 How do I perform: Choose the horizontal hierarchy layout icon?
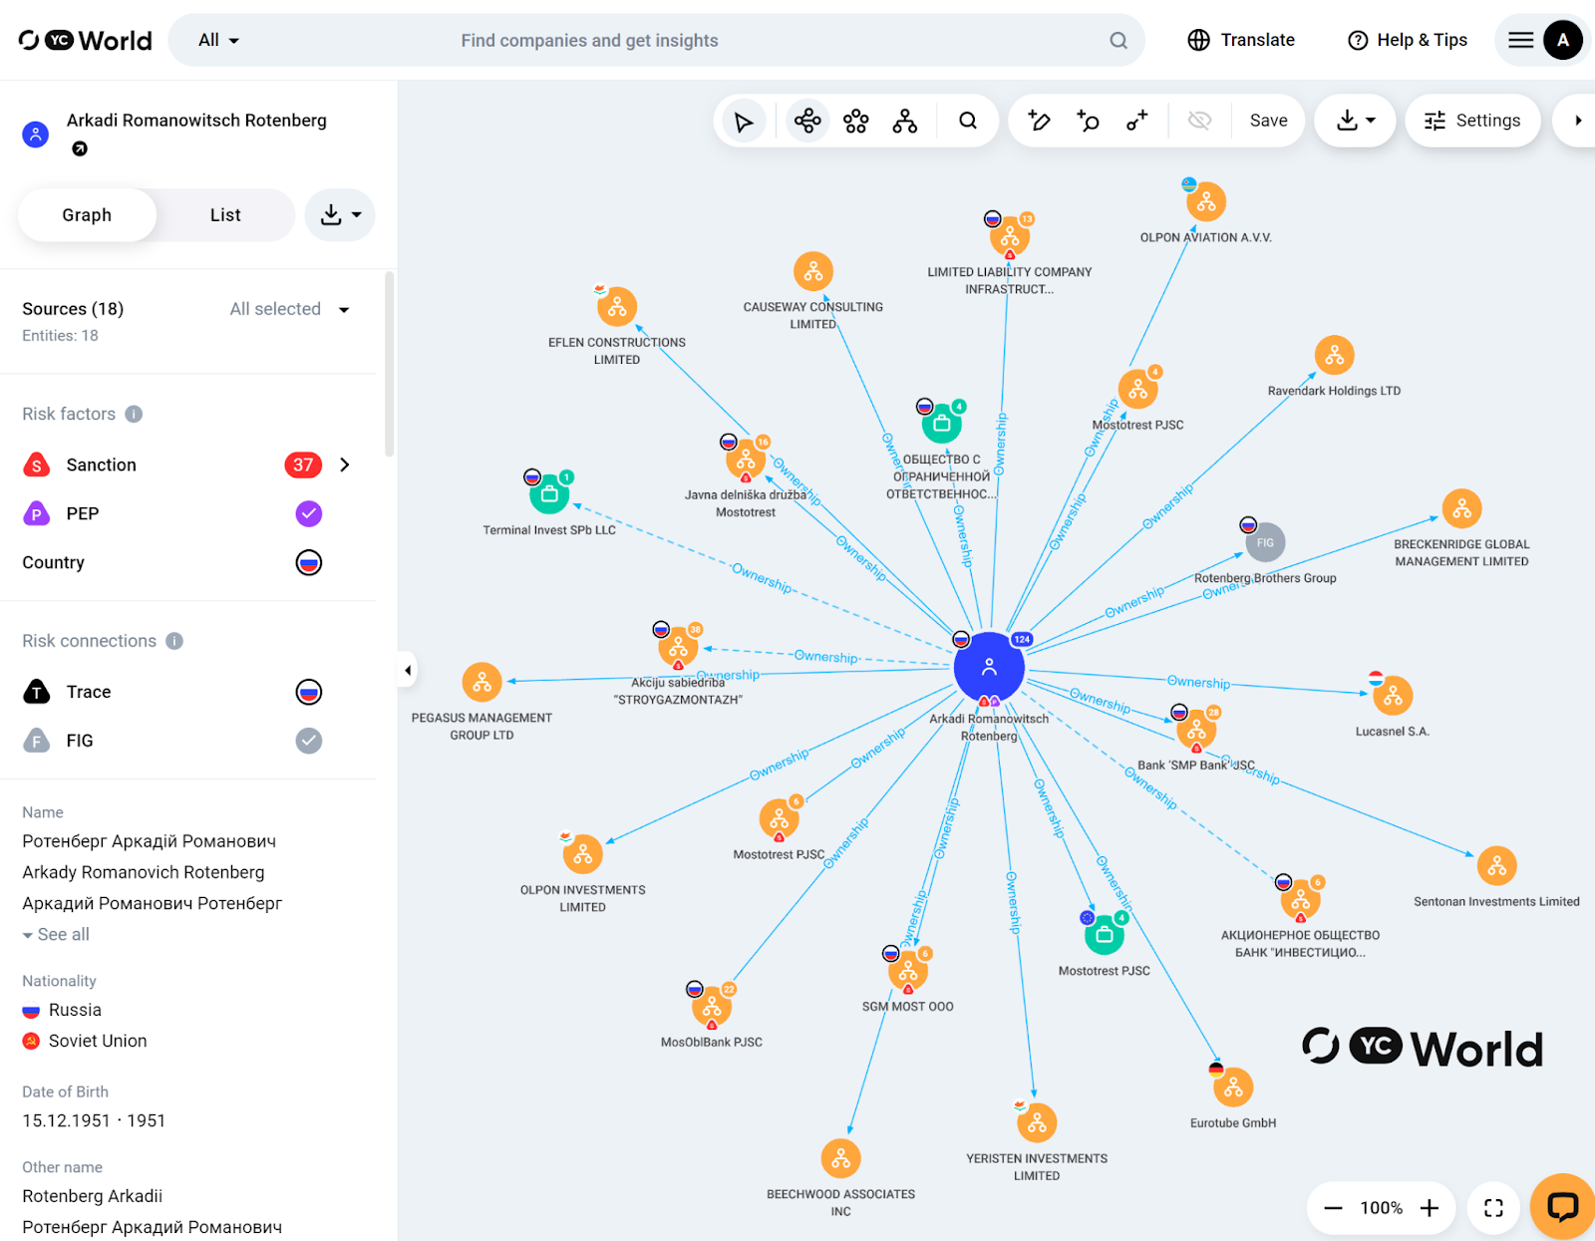click(x=807, y=122)
